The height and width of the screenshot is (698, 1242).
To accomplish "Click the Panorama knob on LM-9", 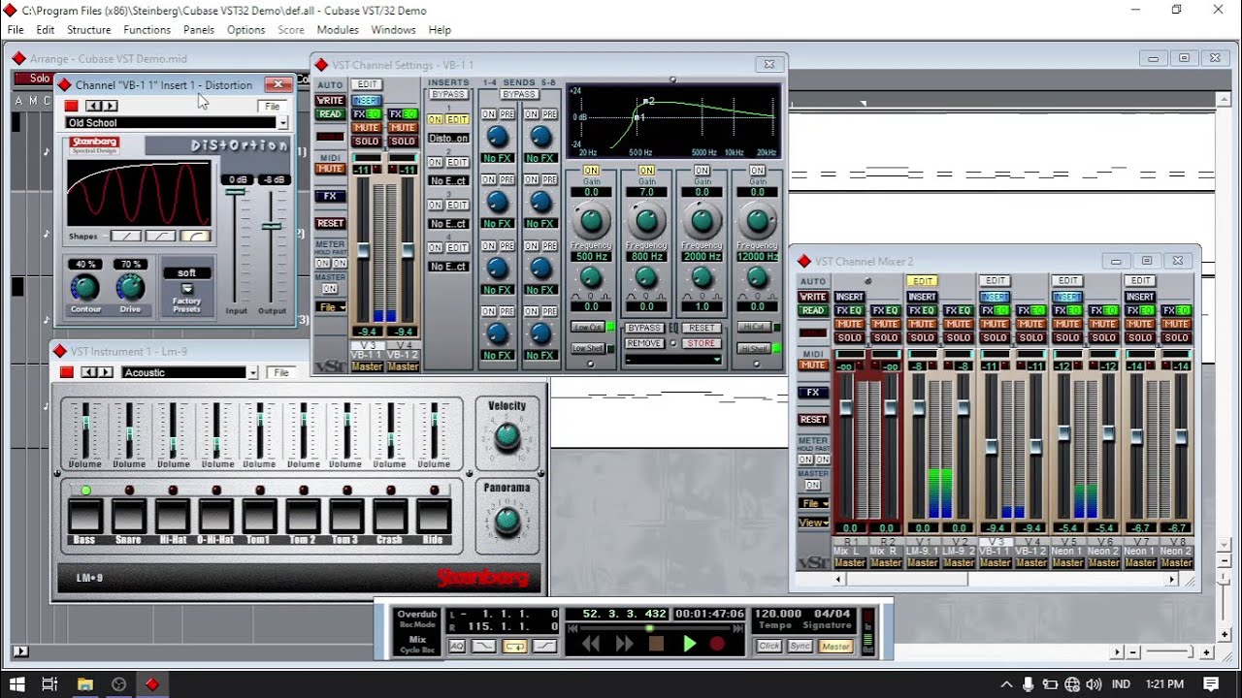I will pos(507,521).
